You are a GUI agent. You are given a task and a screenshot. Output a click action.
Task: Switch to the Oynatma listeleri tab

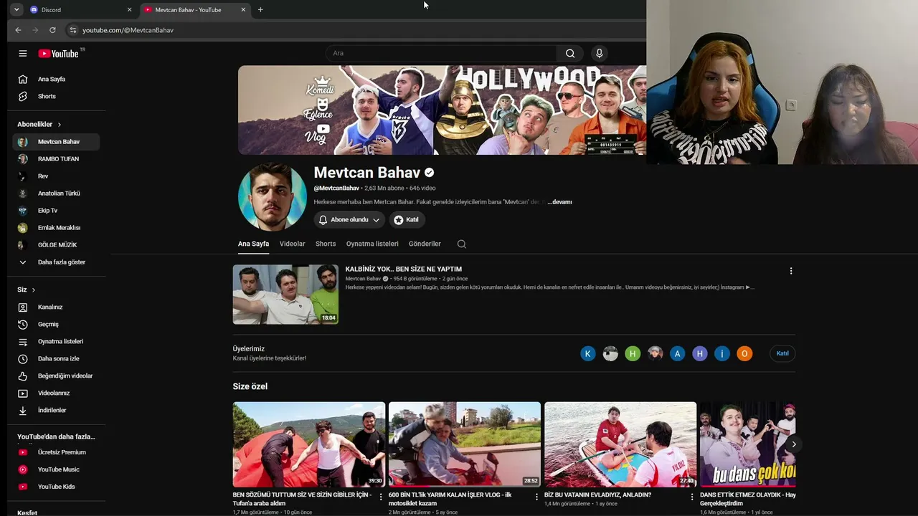(372, 244)
